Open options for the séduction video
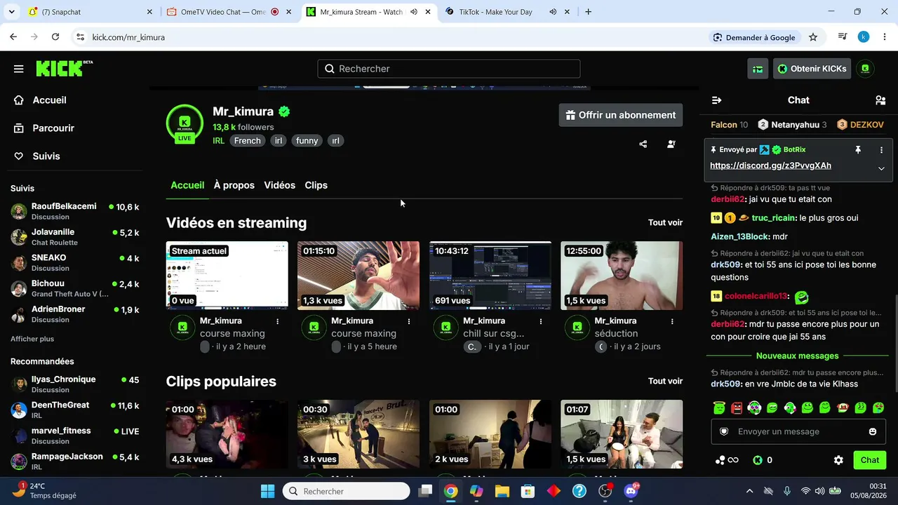898x505 pixels. pos(672,321)
